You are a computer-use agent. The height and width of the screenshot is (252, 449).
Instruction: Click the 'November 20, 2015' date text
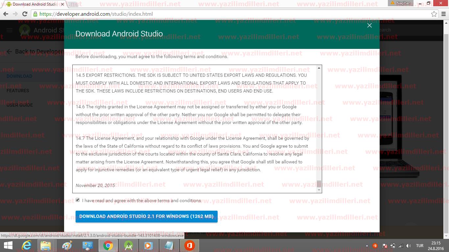coord(95,185)
